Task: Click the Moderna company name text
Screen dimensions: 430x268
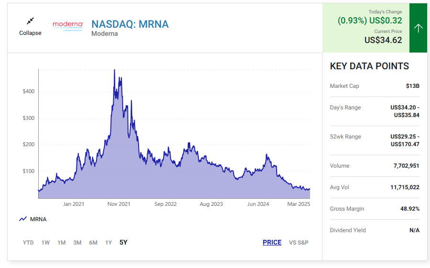Action: tap(105, 34)
